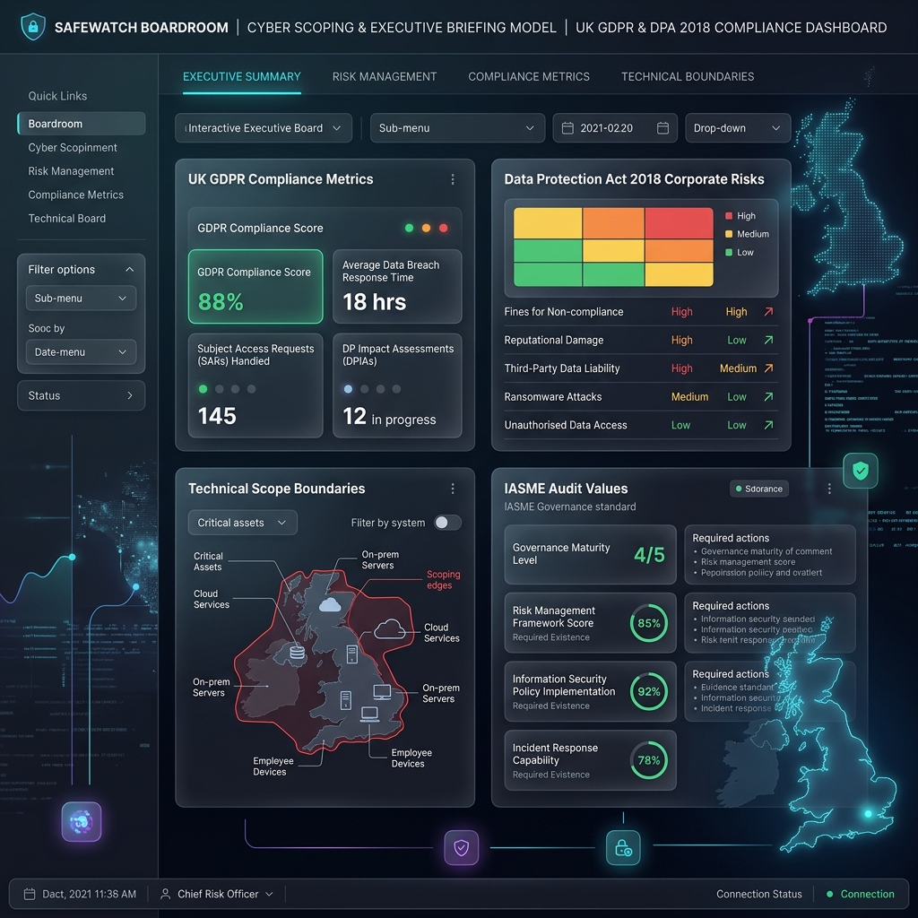Viewport: 918px width, 918px height.
Task: Click the red top-right risk matrix cell
Action: 680,223
